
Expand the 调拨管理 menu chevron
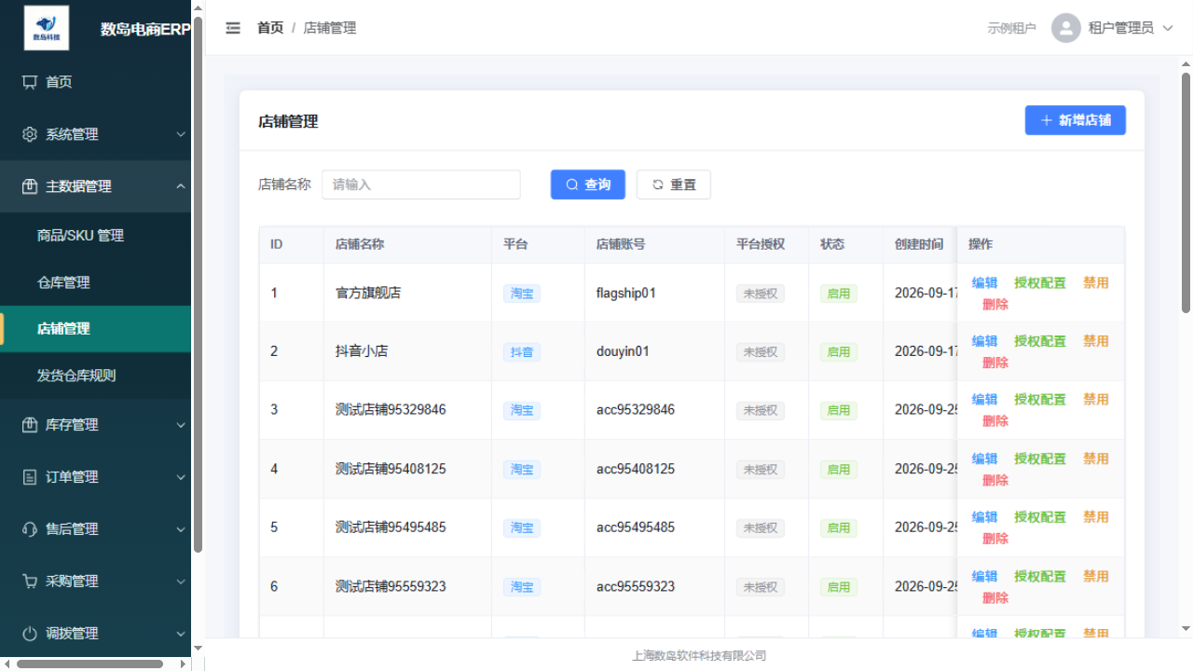click(x=181, y=634)
